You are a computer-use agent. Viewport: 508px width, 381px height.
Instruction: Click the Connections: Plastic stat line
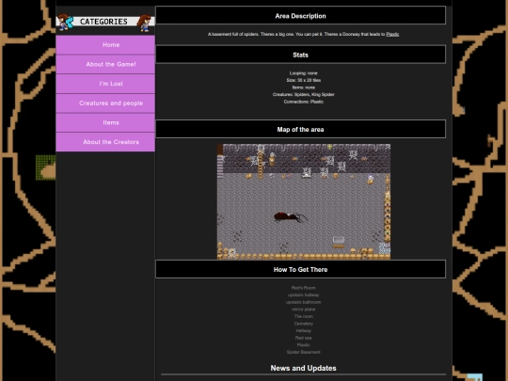click(x=303, y=102)
